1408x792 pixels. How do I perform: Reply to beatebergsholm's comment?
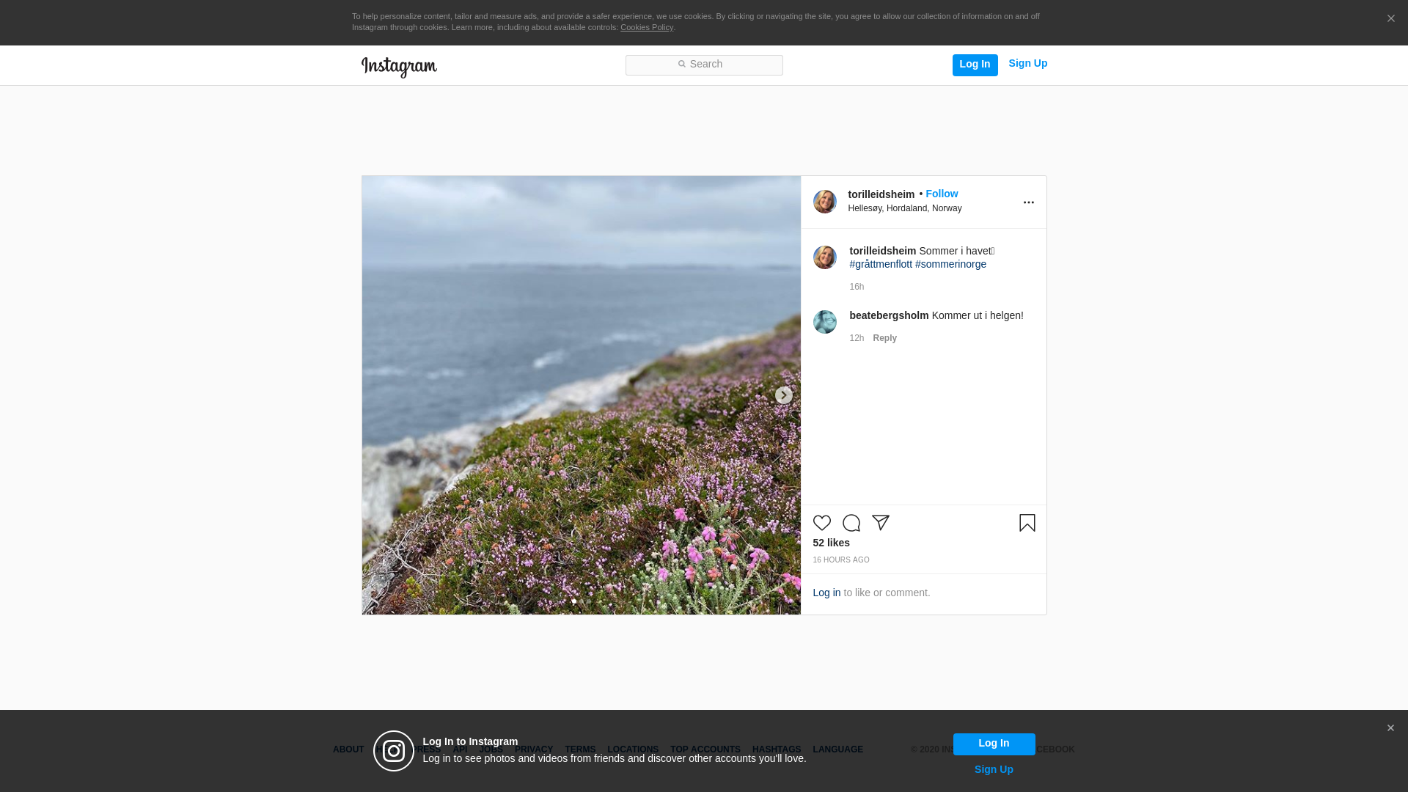point(884,338)
